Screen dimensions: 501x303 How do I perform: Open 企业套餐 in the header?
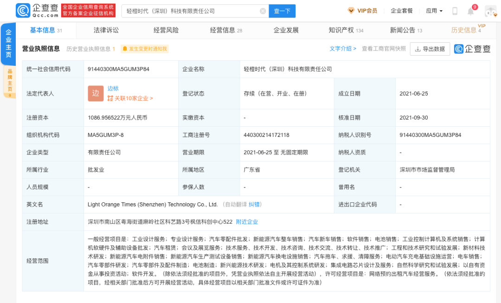pyautogui.click(x=402, y=11)
